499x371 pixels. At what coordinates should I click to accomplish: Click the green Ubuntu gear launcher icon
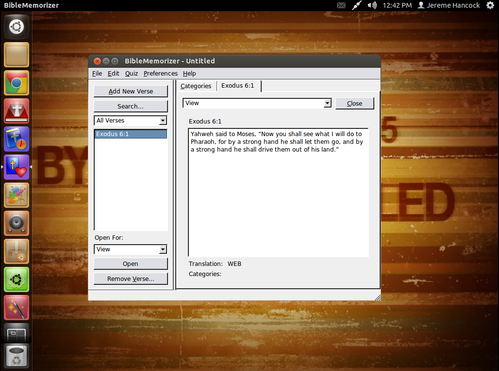(x=17, y=279)
